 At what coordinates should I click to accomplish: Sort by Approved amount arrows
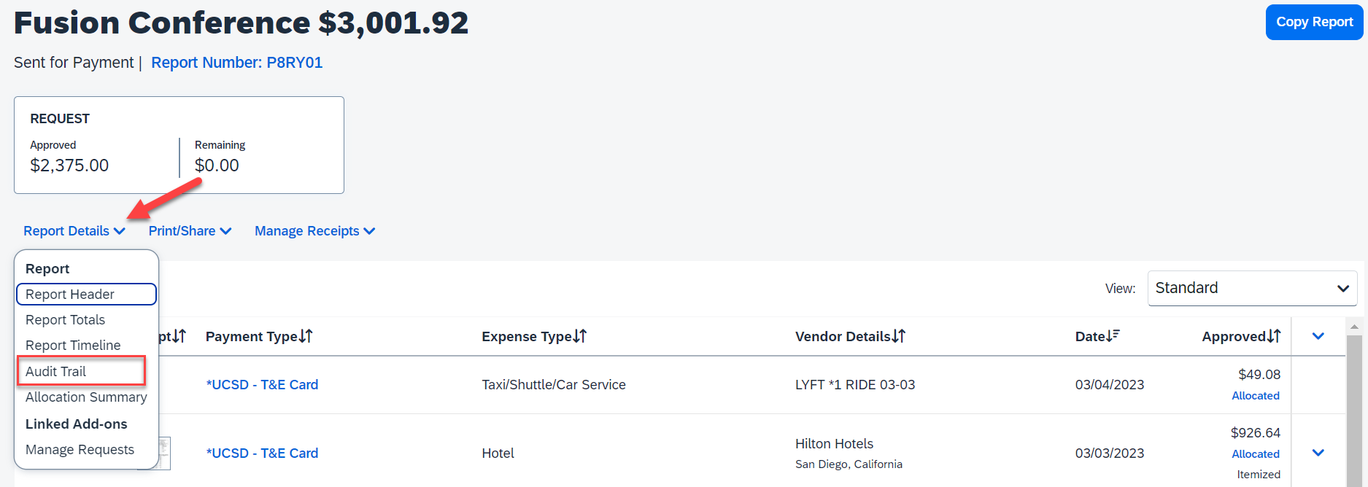pos(1274,336)
